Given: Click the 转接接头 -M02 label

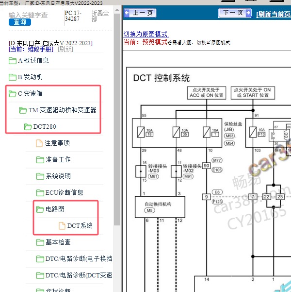Looking at the screenshot, I should [x=192, y=168].
